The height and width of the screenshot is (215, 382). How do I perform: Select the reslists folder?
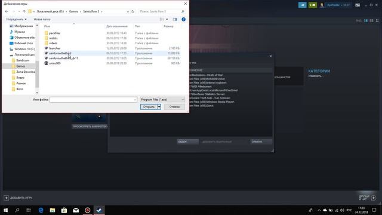pyautogui.click(x=53, y=38)
